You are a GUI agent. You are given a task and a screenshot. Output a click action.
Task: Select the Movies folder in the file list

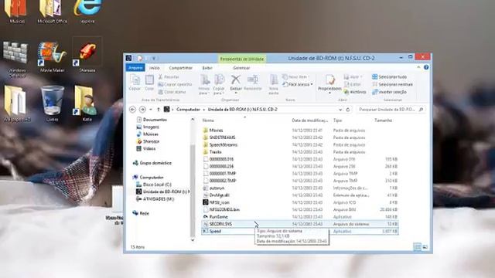coord(213,131)
